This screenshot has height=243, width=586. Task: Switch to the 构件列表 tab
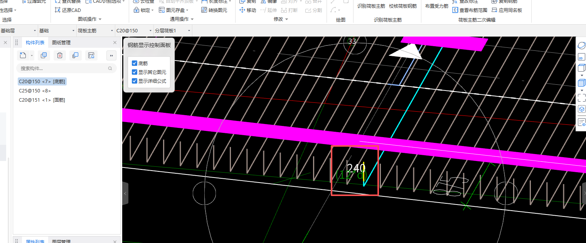pos(35,42)
